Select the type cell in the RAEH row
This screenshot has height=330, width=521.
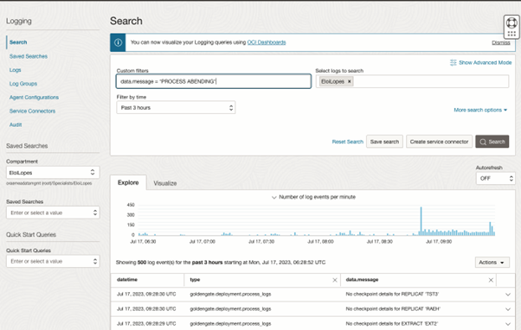230,309
